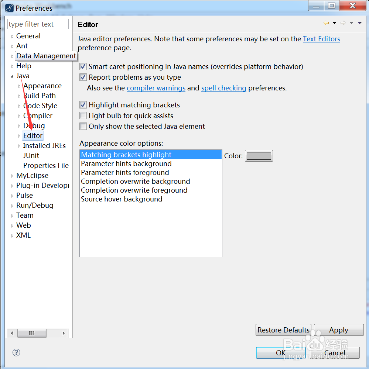Expand the Appearance node arrow

tap(19, 86)
